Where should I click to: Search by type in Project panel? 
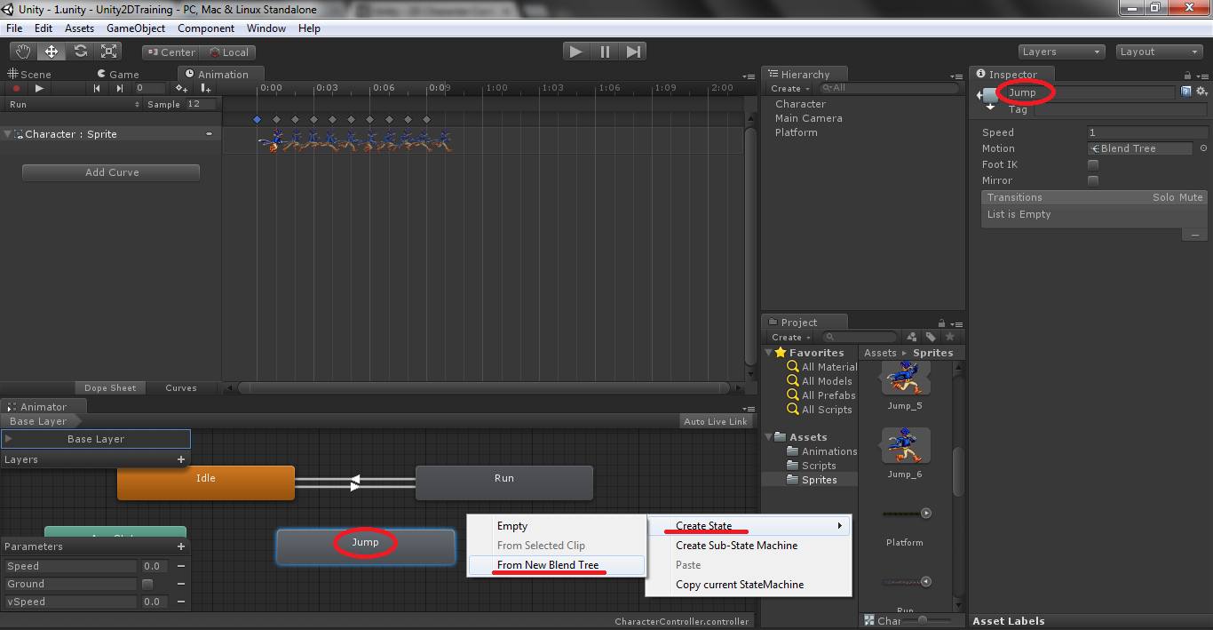[911, 337]
